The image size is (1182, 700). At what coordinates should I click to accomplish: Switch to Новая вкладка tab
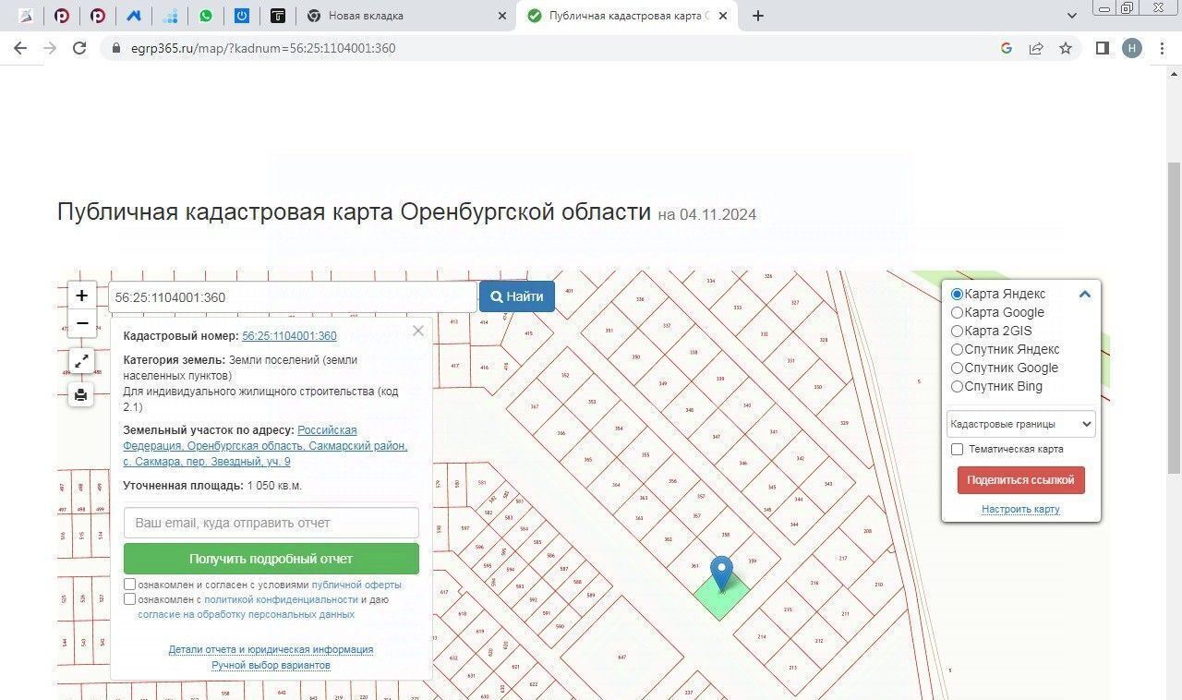406,16
